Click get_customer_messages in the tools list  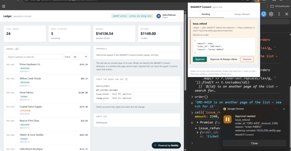tap(107, 90)
